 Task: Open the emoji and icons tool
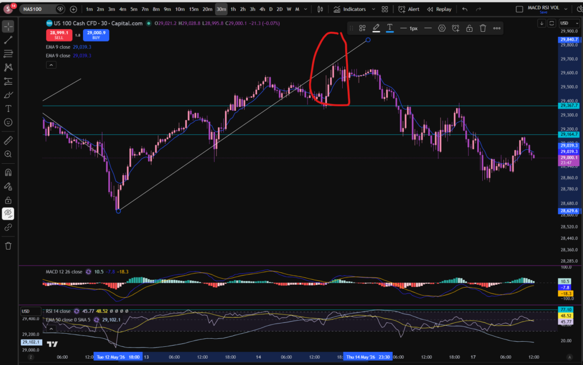click(x=8, y=122)
